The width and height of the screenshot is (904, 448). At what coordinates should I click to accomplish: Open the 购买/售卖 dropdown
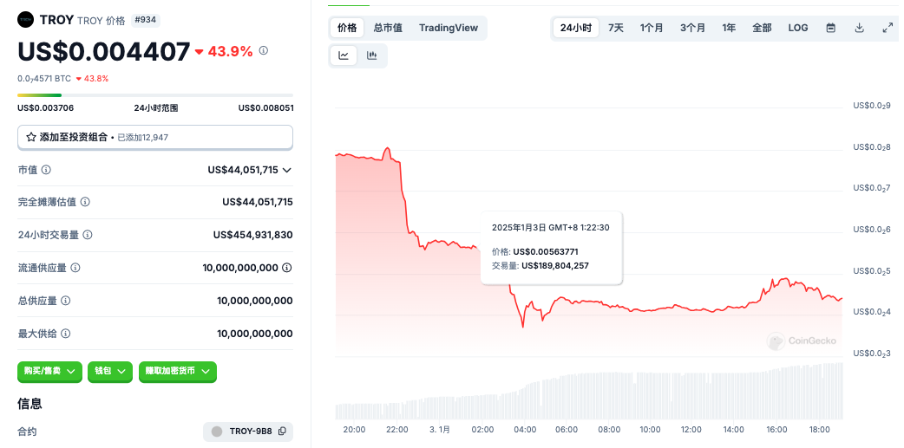(49, 372)
